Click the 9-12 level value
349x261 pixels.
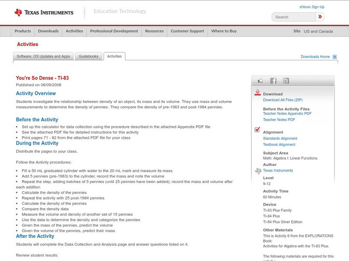267,184
